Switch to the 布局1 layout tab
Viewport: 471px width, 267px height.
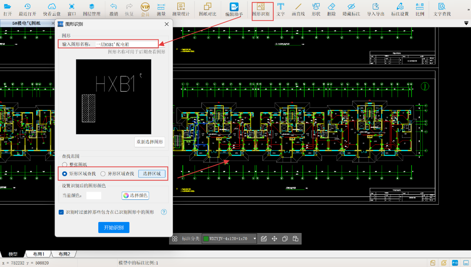39,254
